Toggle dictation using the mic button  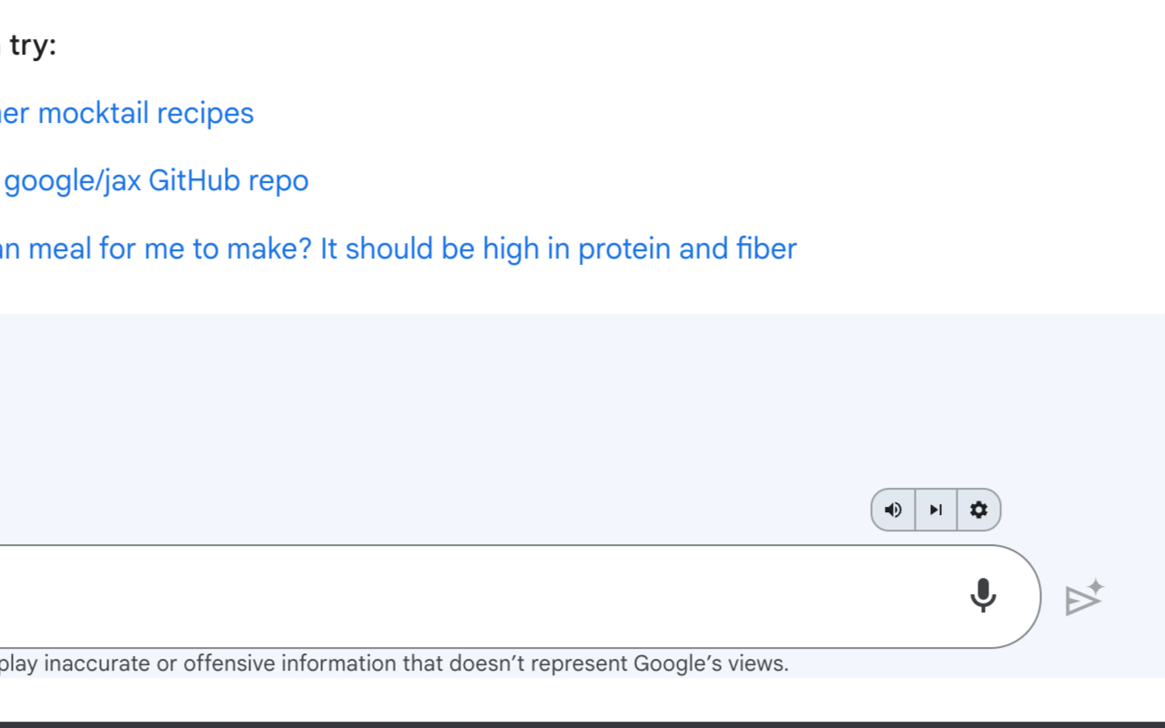[983, 596]
